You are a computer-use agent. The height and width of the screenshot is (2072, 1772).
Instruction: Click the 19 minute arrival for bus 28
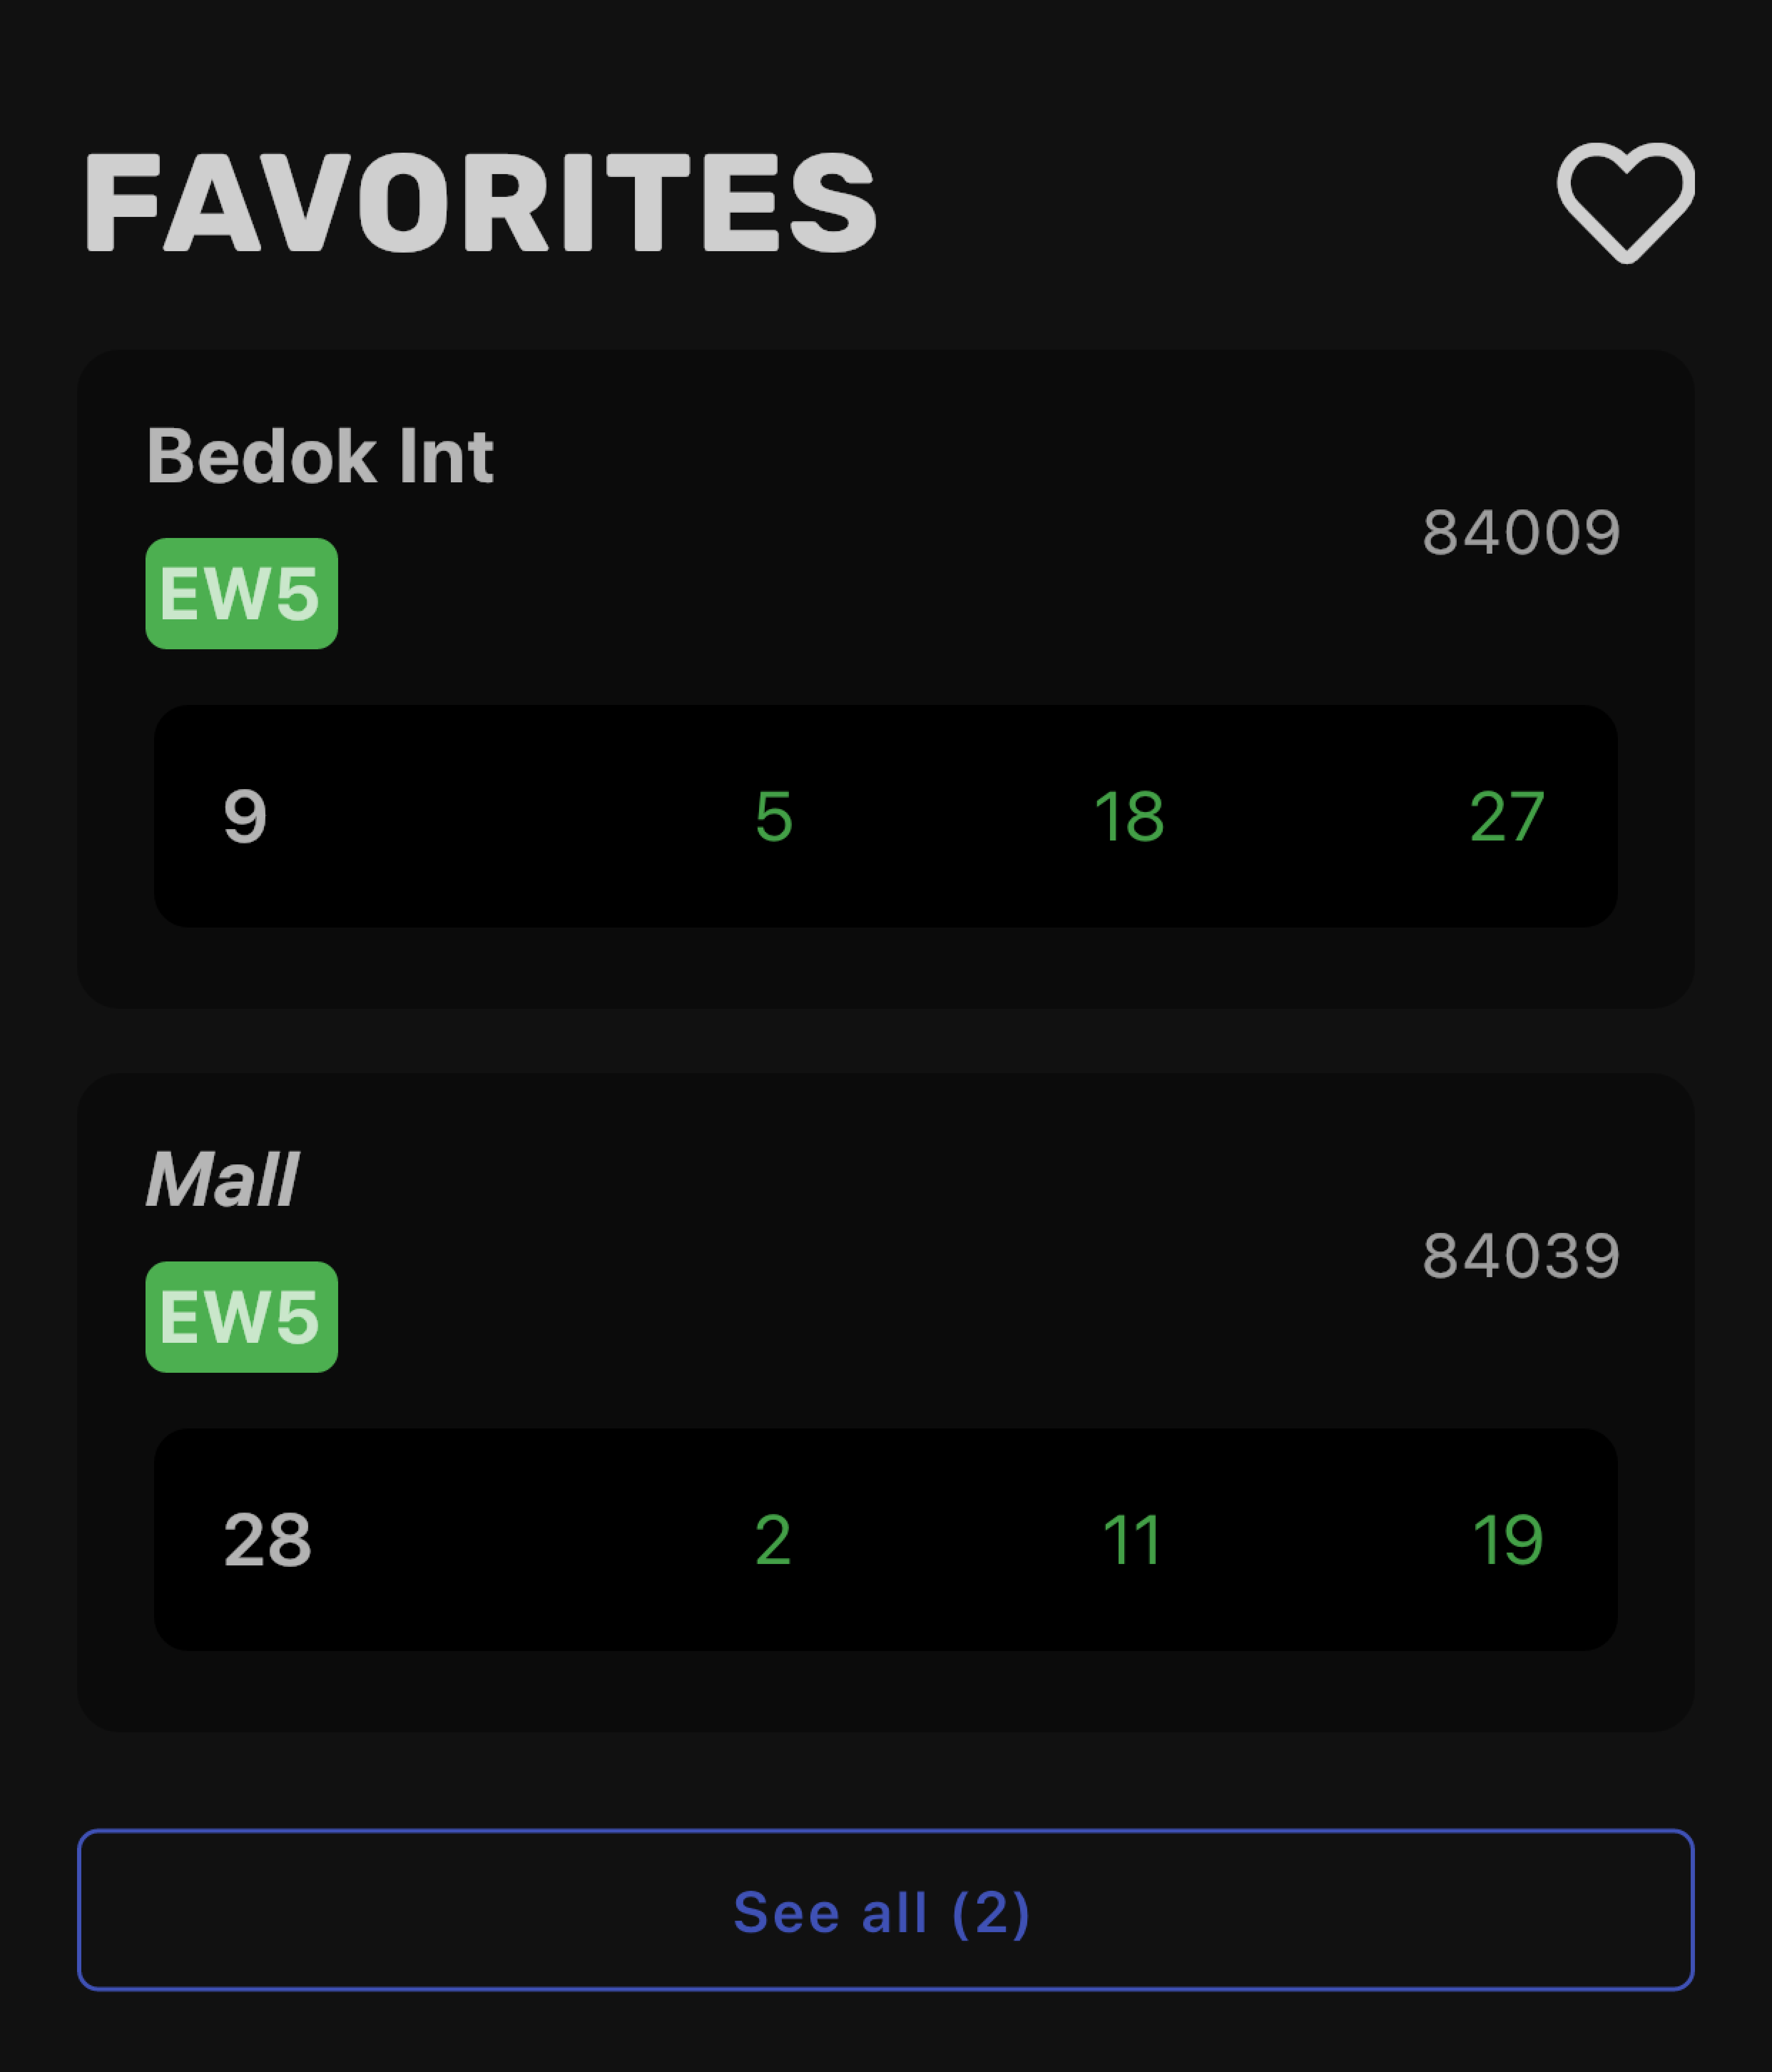pyautogui.click(x=1507, y=1539)
